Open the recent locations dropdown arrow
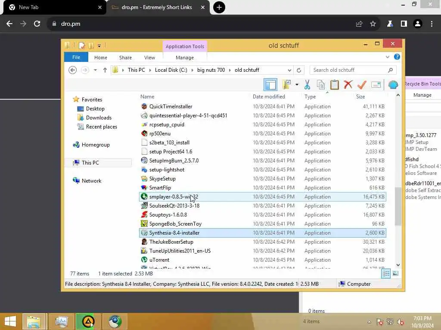Image resolution: width=441 pixels, height=330 pixels. click(95, 70)
